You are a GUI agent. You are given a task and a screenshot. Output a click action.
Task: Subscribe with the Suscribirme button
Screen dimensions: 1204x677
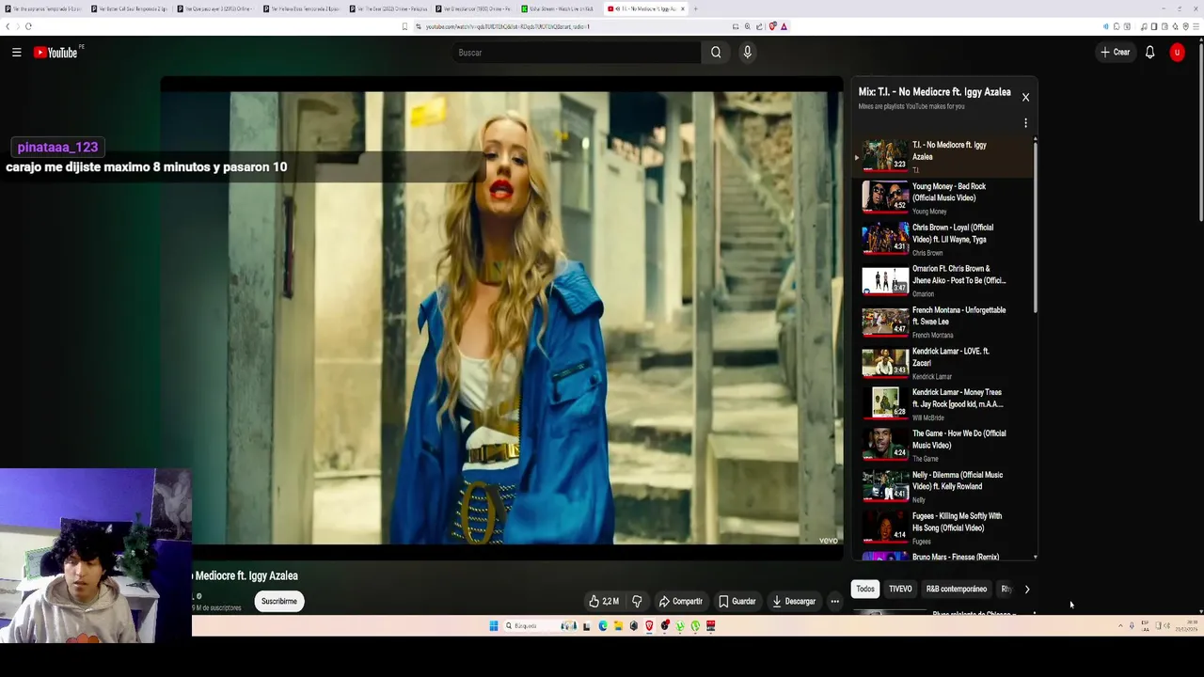tap(279, 601)
